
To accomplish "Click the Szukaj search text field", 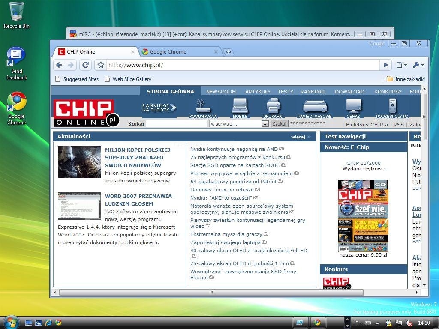I will (176, 124).
